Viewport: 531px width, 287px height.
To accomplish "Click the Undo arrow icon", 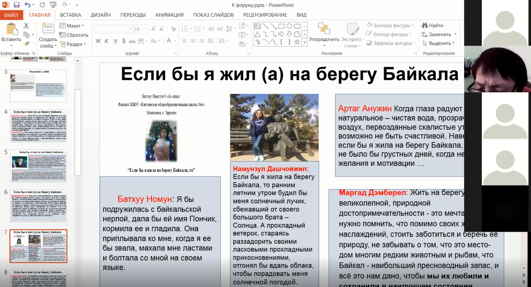I will point(27,5).
